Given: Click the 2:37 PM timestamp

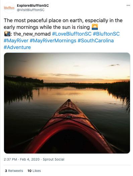Looking at the screenshot, I should (10, 160).
